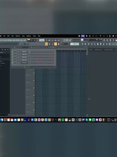Select the channel 5 name button
Image resolution: width=117 pixels, height=157 pixels.
click(24, 63)
